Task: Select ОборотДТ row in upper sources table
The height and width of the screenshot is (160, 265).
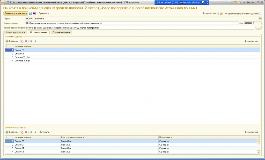Action: click(x=132, y=50)
